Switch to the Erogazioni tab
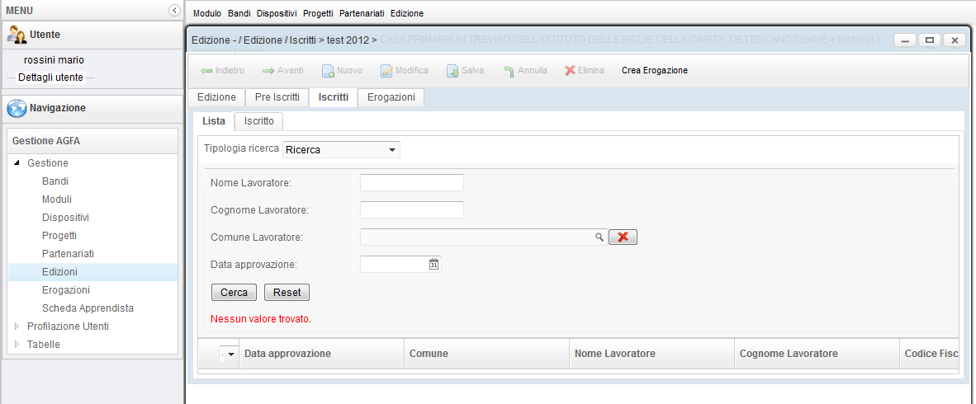The height and width of the screenshot is (404, 976). coord(391,97)
